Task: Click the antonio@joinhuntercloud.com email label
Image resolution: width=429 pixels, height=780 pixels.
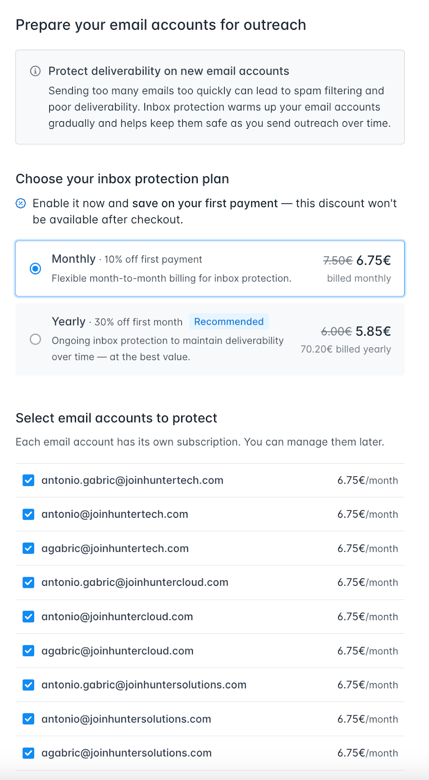Action: pyautogui.click(x=117, y=617)
